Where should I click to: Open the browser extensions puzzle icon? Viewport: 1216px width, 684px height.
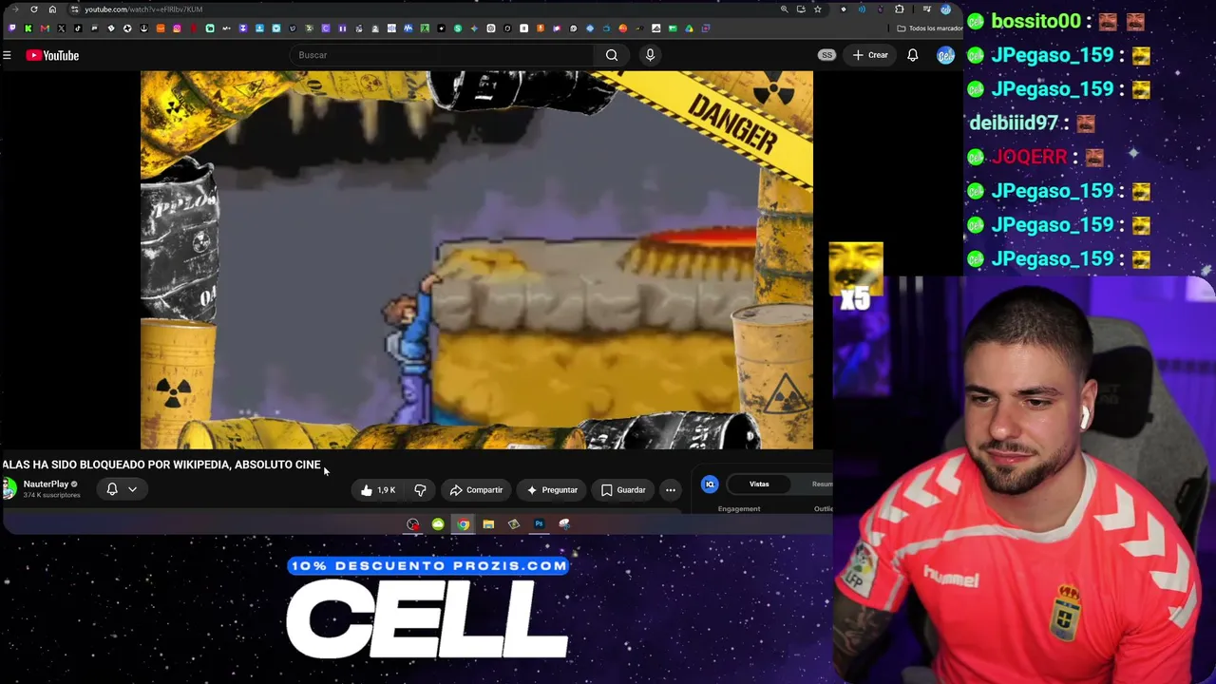(x=900, y=9)
